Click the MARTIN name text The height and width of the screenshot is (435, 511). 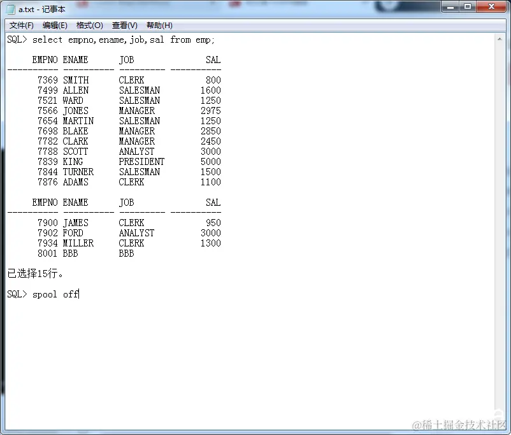coord(78,121)
